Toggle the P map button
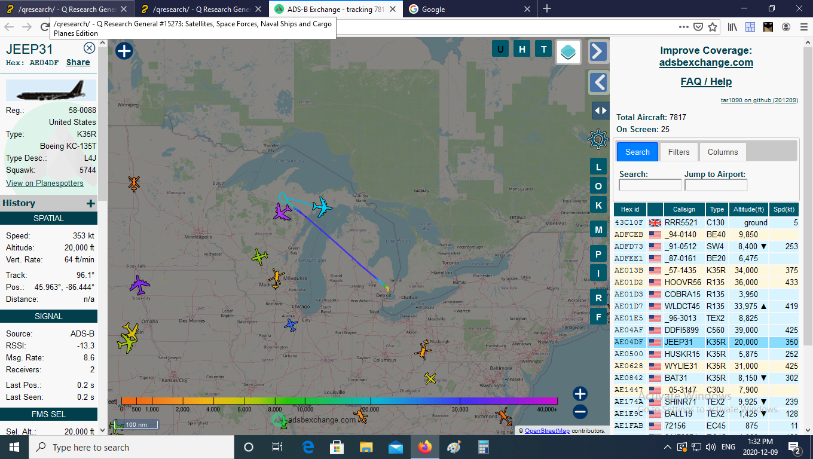 598,255
